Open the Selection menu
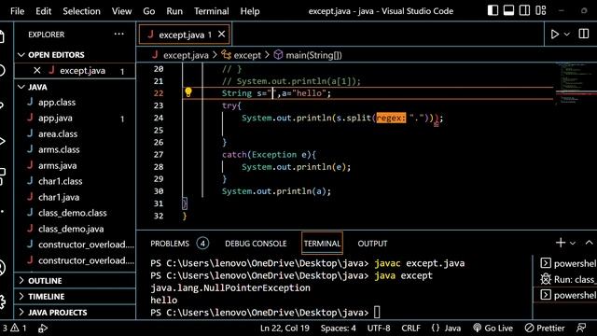Screen dimensions: 597x336 [81, 11]
